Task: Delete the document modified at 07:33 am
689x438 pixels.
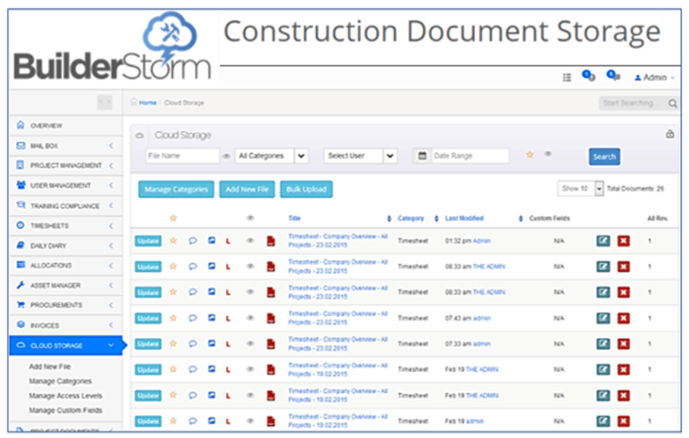Action: (624, 343)
